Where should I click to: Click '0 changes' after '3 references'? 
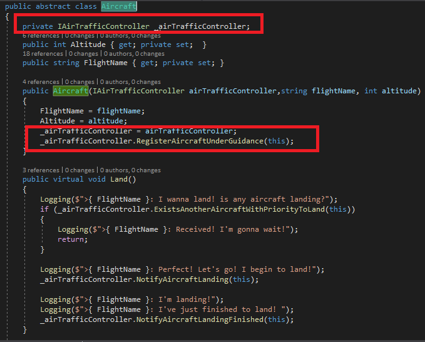(x=79, y=170)
